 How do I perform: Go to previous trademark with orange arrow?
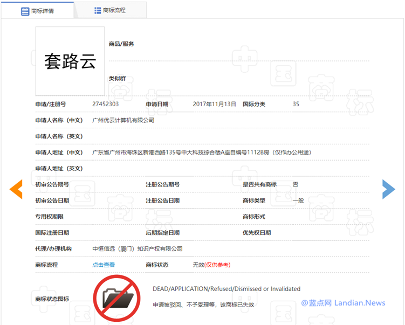point(16,189)
